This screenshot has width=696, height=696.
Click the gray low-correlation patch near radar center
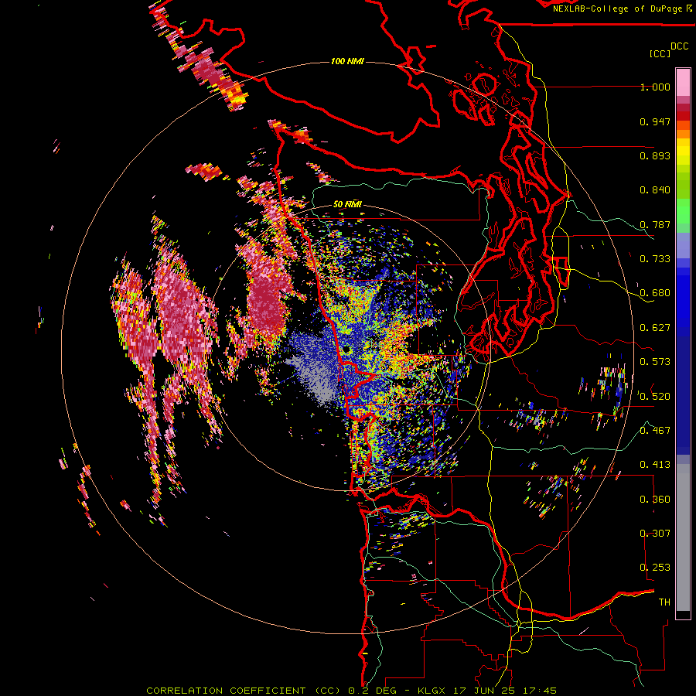point(316,379)
